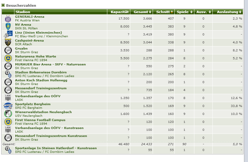This screenshot has height=162, width=248.
Task: Click LASK crest beside Verbandsanlage des OÖFV
Action: coord(8,98)
